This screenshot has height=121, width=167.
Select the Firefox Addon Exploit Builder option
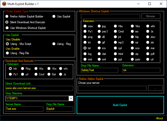point(7,16)
